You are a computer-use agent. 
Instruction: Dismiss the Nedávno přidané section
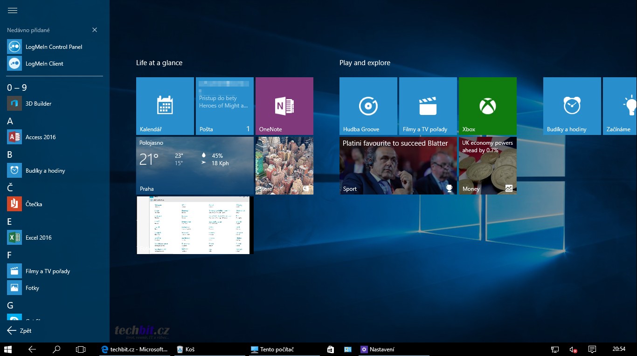click(95, 30)
